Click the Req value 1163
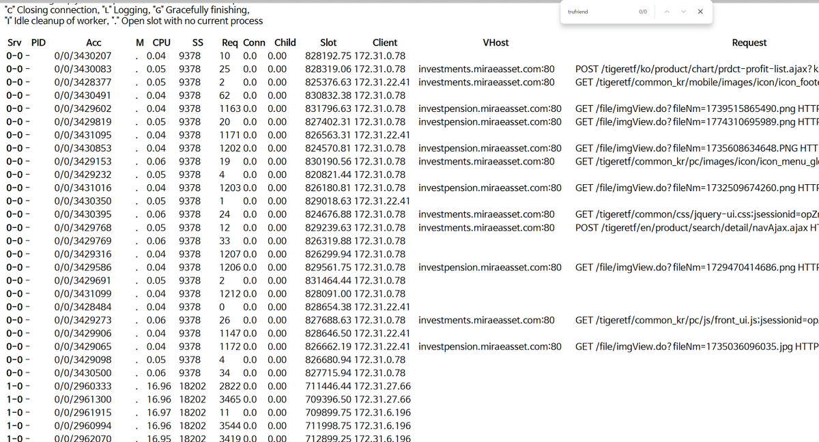819x442 pixels. 230,108
